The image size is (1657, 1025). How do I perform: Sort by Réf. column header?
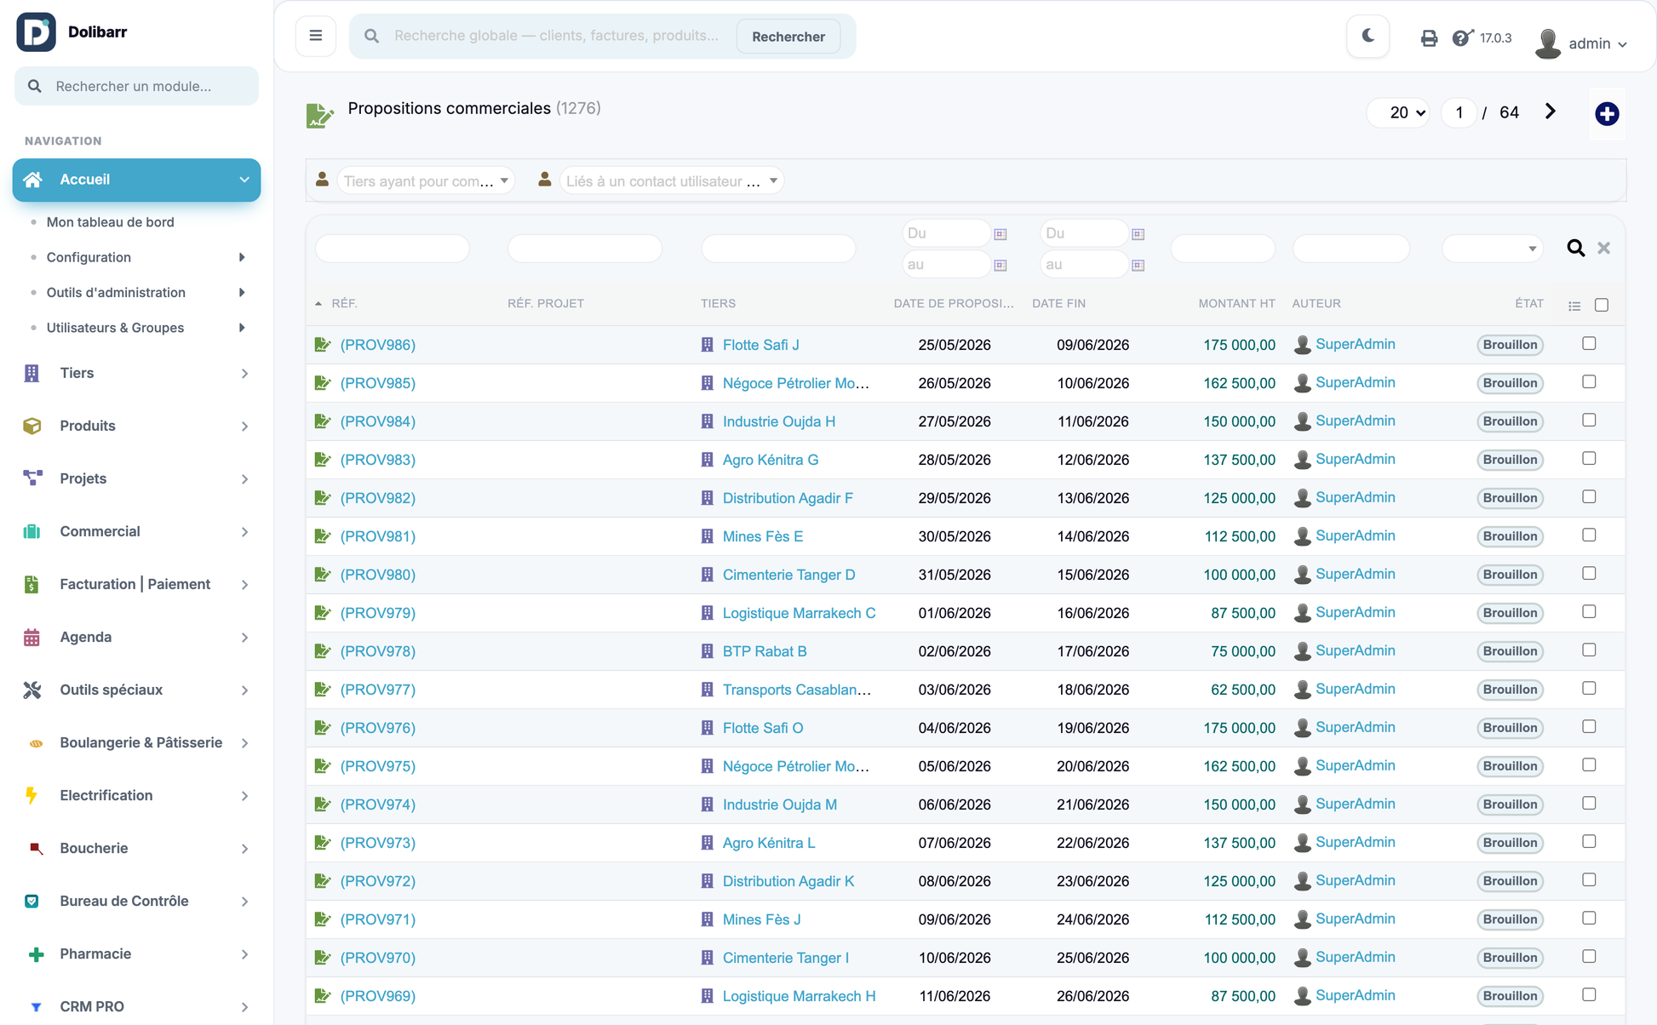pos(344,303)
